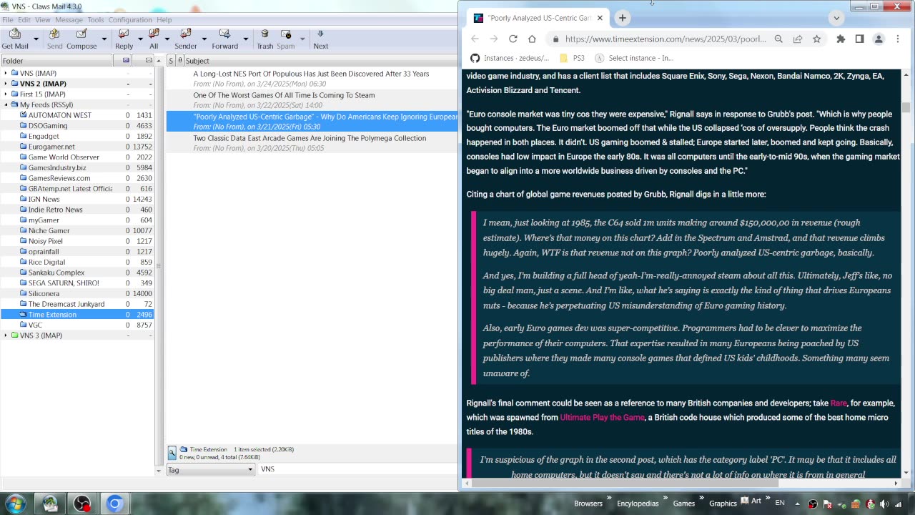Open a new Chrome tab
The image size is (915, 515).
click(x=622, y=18)
